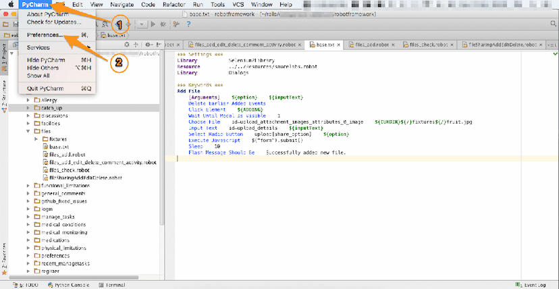Image resolution: width=559 pixels, height=289 pixels.
Task: Click Hide Project panel icon
Action: tap(158, 45)
